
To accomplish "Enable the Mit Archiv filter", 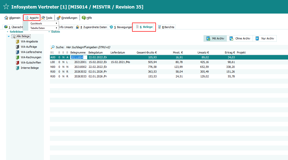I will tap(215, 38).
